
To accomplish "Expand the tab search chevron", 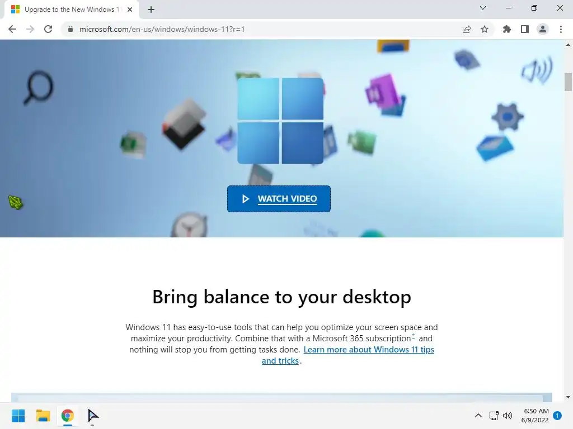I will (x=483, y=8).
